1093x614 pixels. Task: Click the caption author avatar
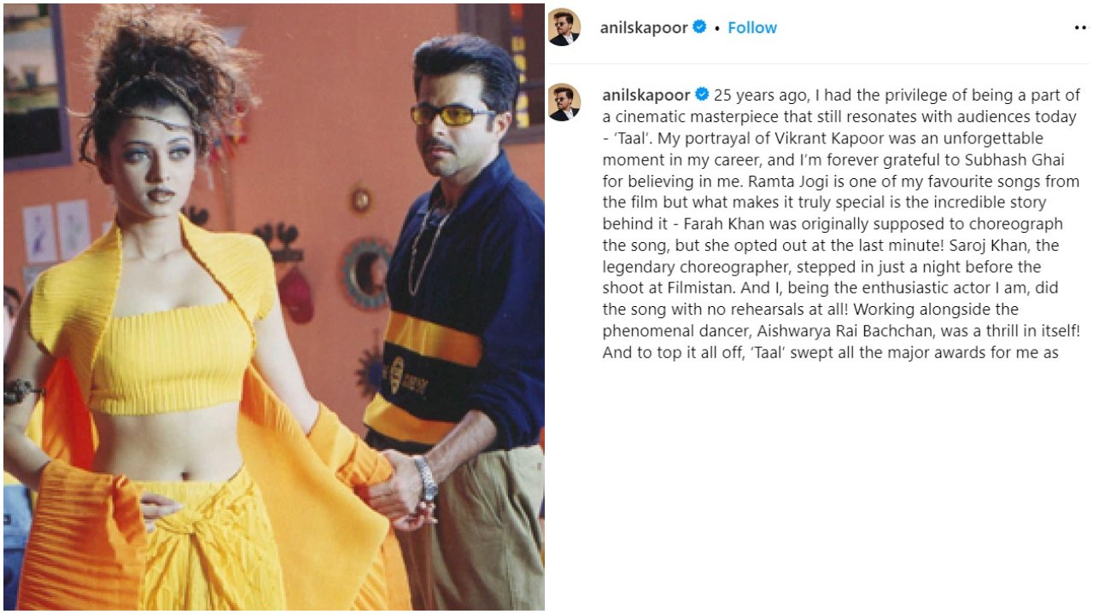564,102
